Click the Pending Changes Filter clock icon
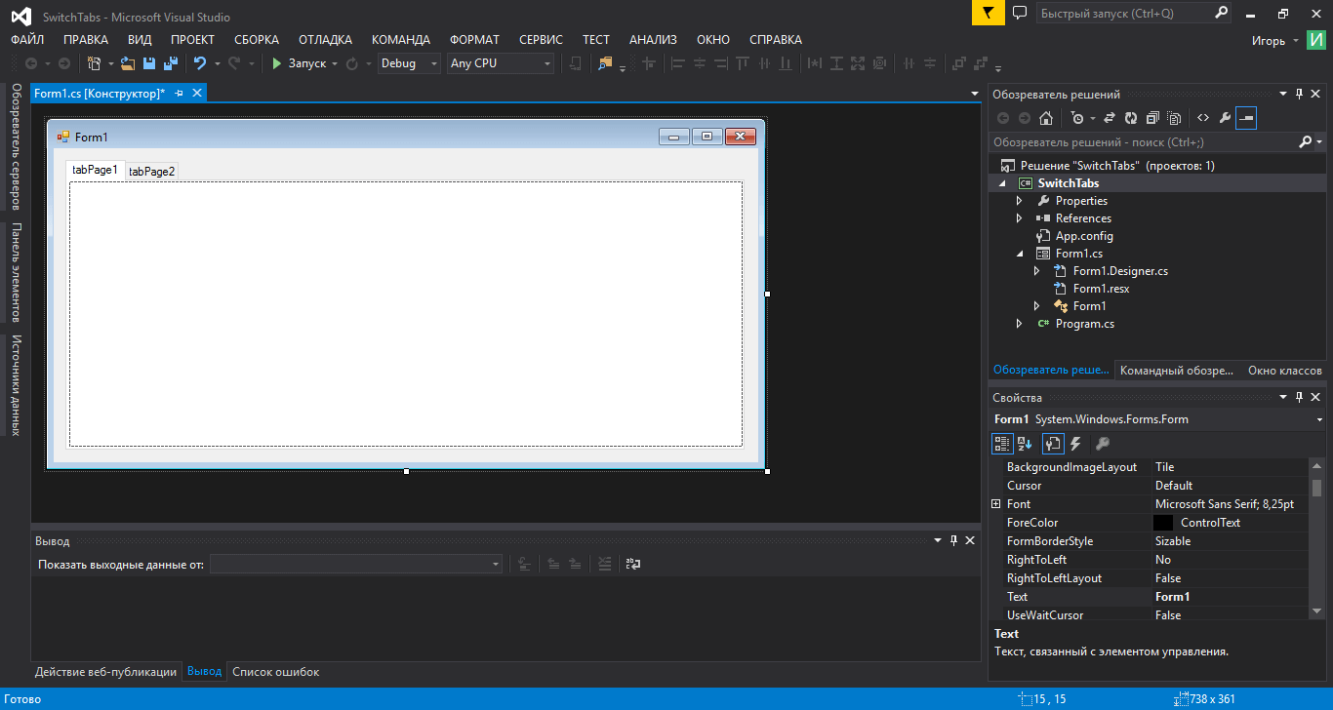Image resolution: width=1333 pixels, height=710 pixels. click(1077, 118)
